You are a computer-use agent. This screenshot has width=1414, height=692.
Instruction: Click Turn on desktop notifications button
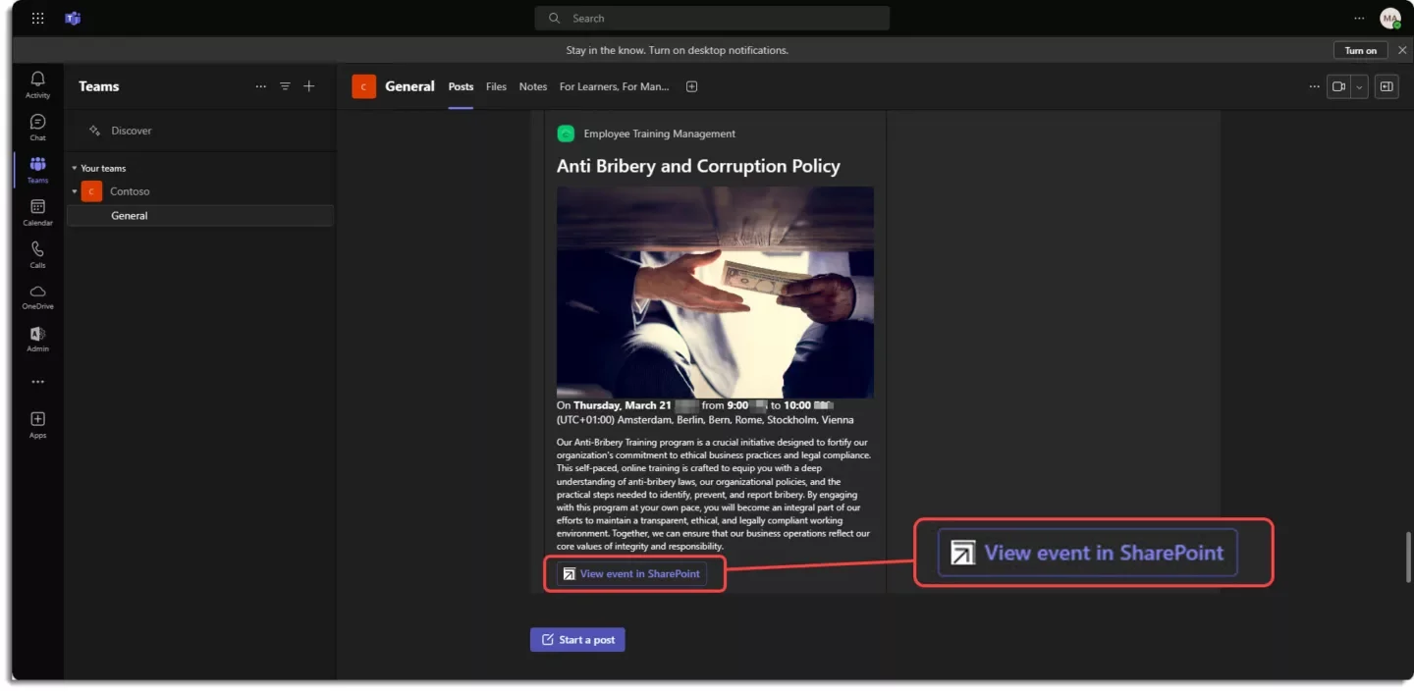(x=1360, y=50)
